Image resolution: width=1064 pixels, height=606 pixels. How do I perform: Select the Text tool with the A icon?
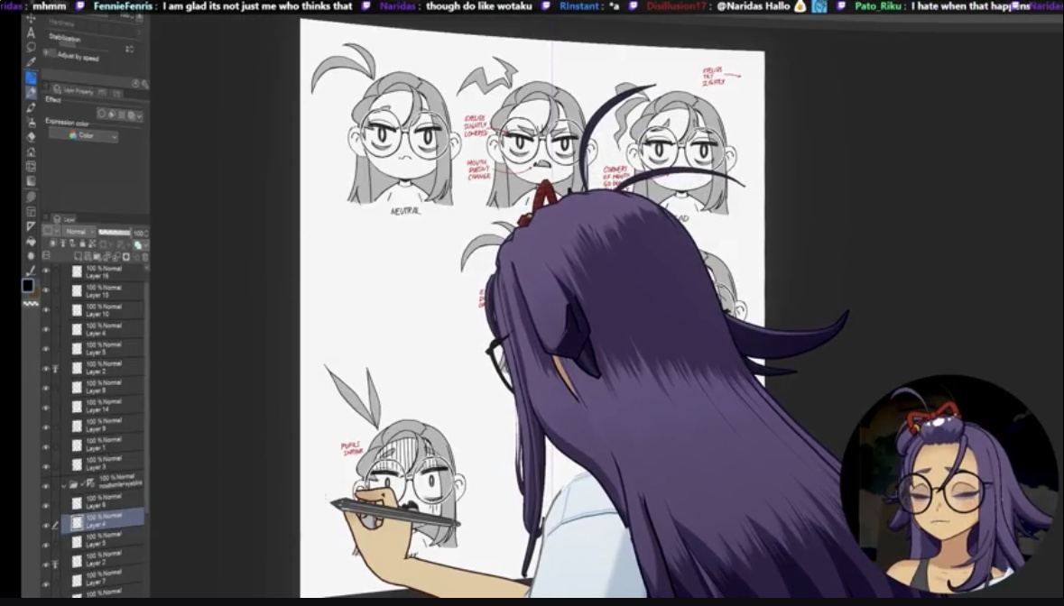click(32, 32)
